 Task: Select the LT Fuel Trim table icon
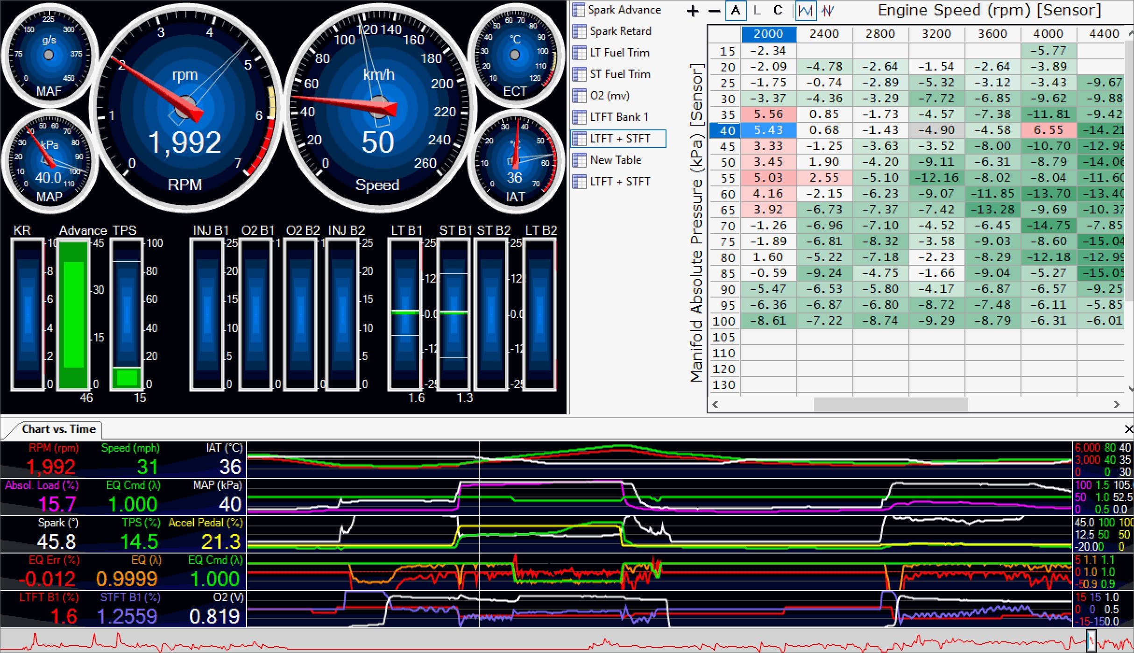[x=580, y=53]
